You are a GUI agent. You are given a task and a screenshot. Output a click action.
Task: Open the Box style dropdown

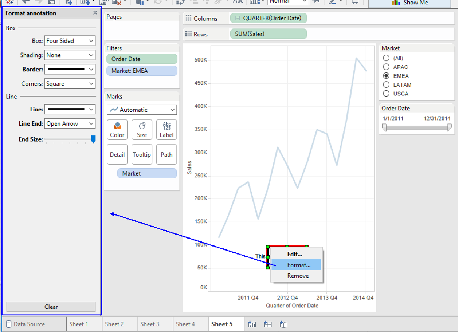click(70, 41)
